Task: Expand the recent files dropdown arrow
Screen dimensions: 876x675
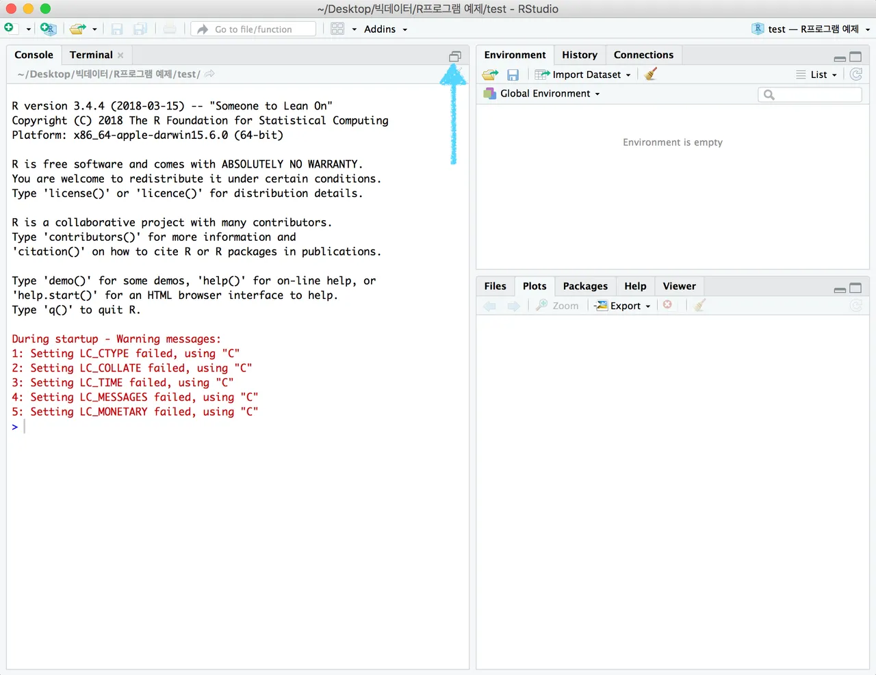Action: coord(94,29)
